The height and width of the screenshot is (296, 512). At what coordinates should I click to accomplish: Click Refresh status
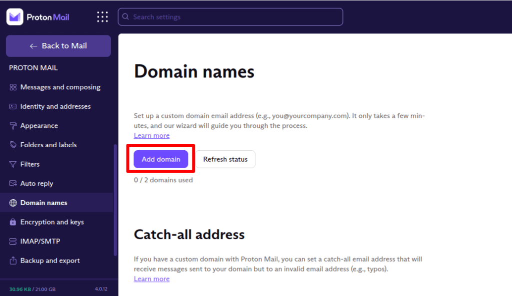[x=225, y=159]
